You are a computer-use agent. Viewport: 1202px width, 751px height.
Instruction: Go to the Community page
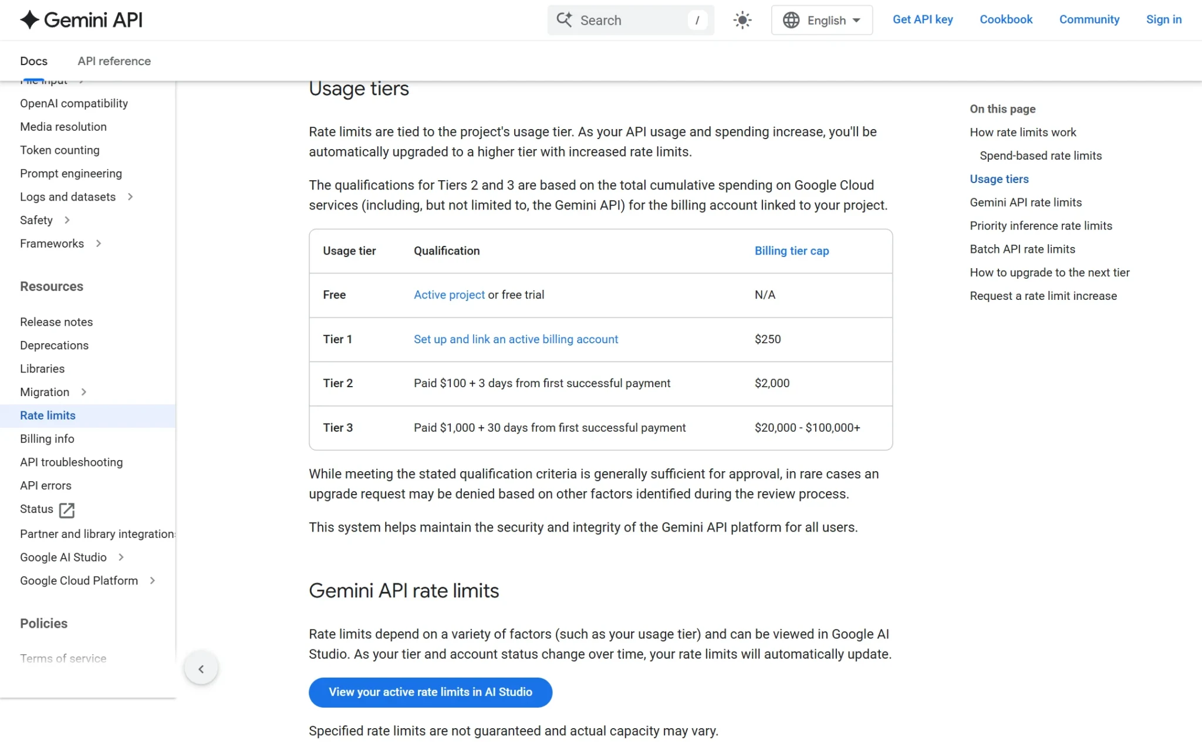[1089, 19]
